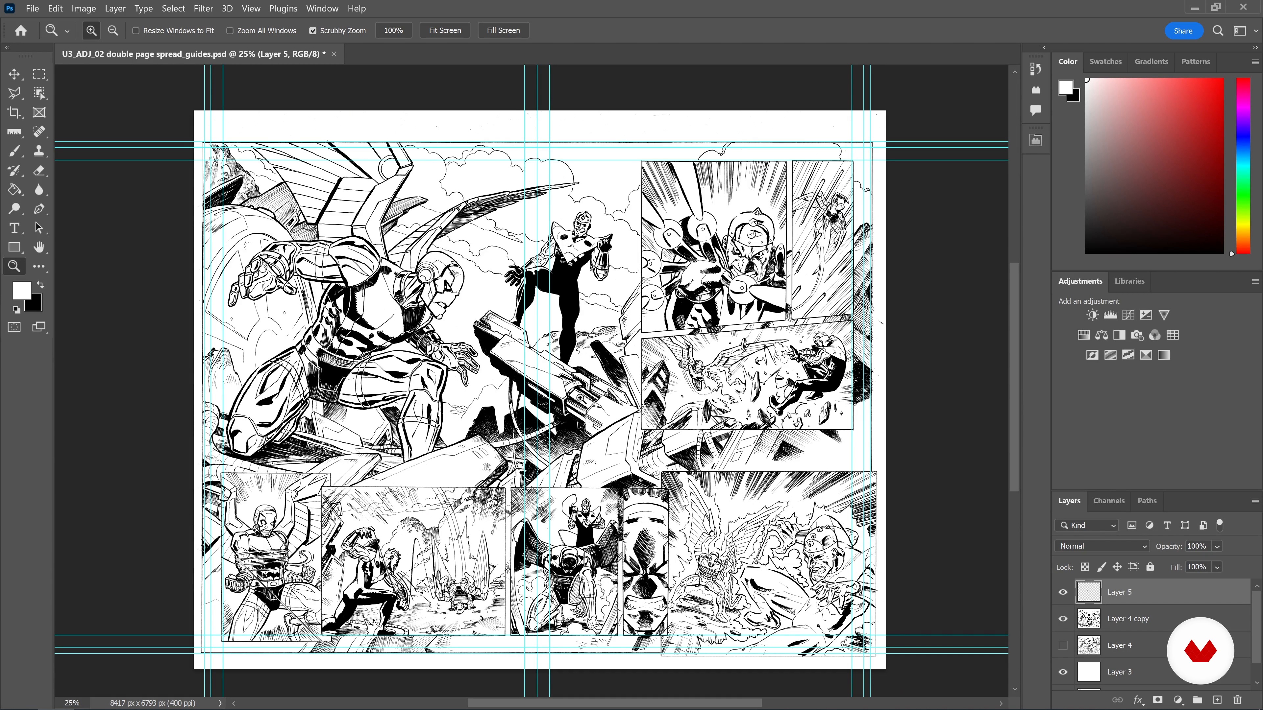This screenshot has height=710, width=1263.
Task: Open the Layers panel options menu
Action: tap(1255, 501)
